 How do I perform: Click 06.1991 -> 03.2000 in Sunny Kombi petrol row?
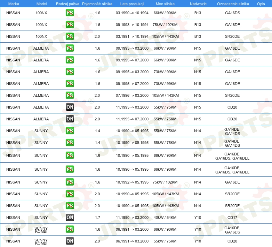(132, 229)
